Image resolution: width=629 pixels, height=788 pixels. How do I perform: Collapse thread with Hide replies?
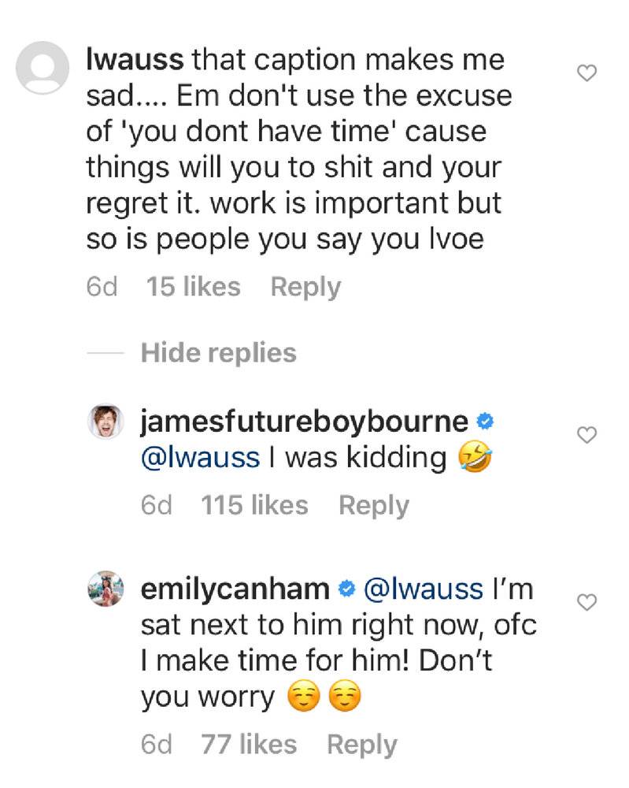pyautogui.click(x=218, y=353)
